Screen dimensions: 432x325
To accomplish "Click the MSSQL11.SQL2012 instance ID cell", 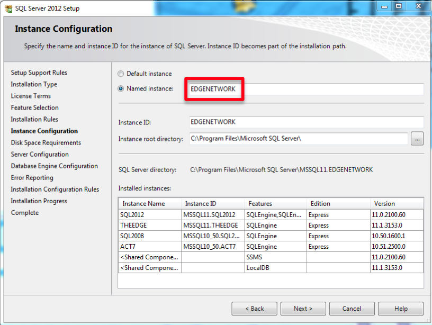I will (x=213, y=215).
